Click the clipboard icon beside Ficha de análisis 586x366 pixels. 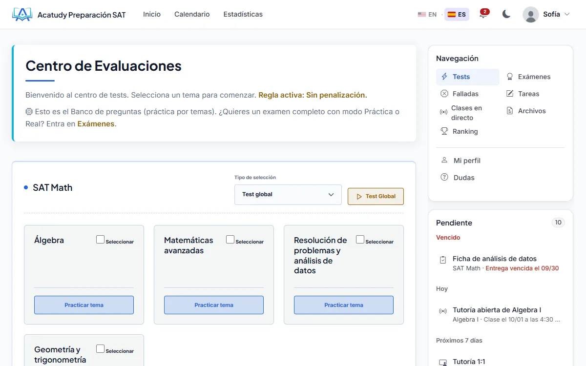pyautogui.click(x=443, y=260)
